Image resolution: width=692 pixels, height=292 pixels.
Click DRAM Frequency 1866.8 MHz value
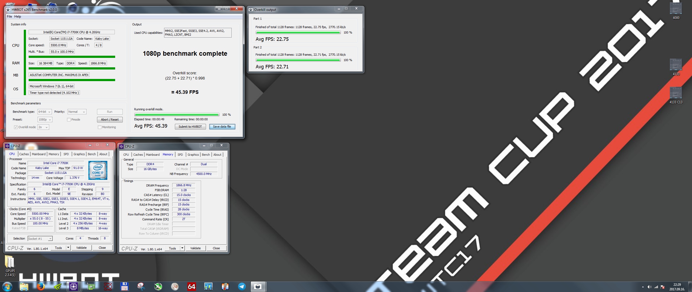(x=184, y=185)
